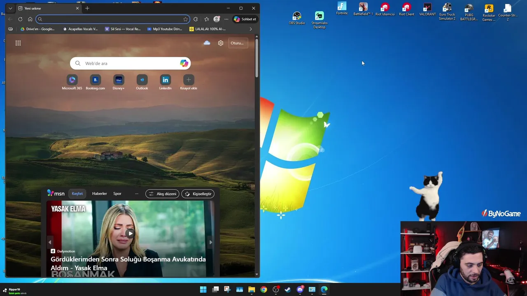
Task: Open Copilot via Sohbet et button
Action: click(245, 19)
